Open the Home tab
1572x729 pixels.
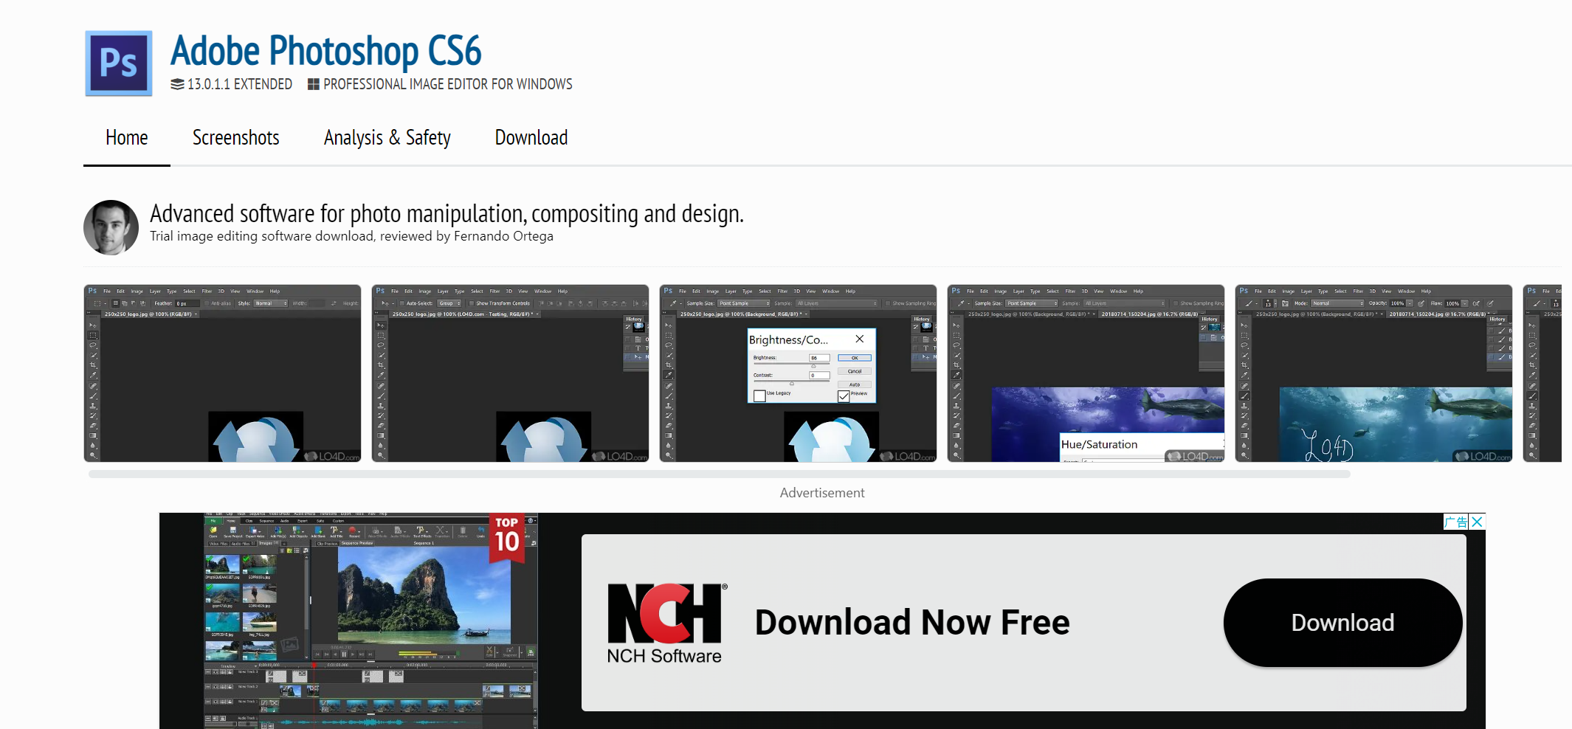coord(127,138)
